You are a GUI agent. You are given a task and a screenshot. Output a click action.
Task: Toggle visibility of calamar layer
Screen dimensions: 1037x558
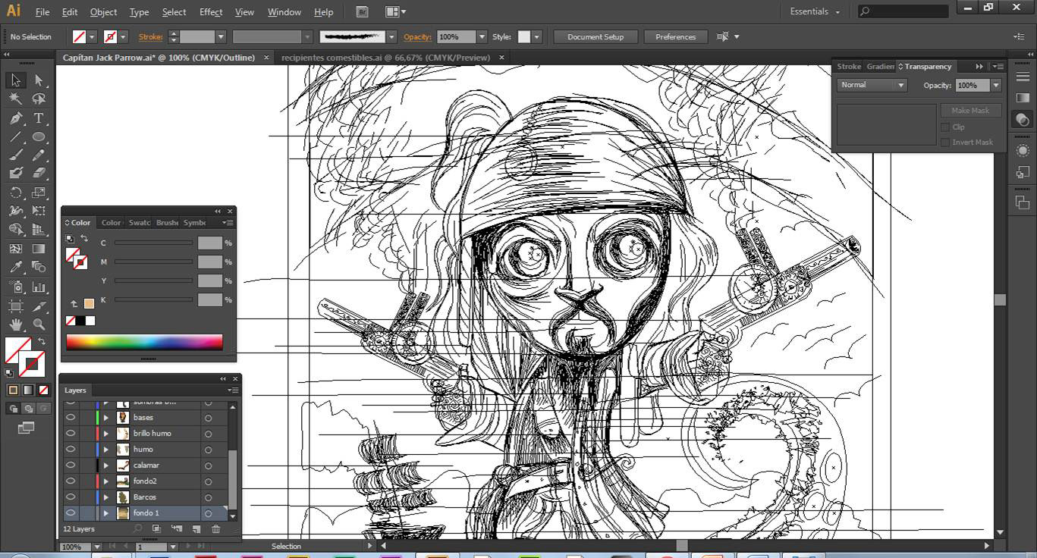71,466
